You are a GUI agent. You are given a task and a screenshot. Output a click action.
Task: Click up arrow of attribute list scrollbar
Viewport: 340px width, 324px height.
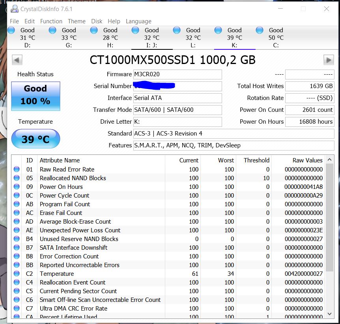[329, 160]
